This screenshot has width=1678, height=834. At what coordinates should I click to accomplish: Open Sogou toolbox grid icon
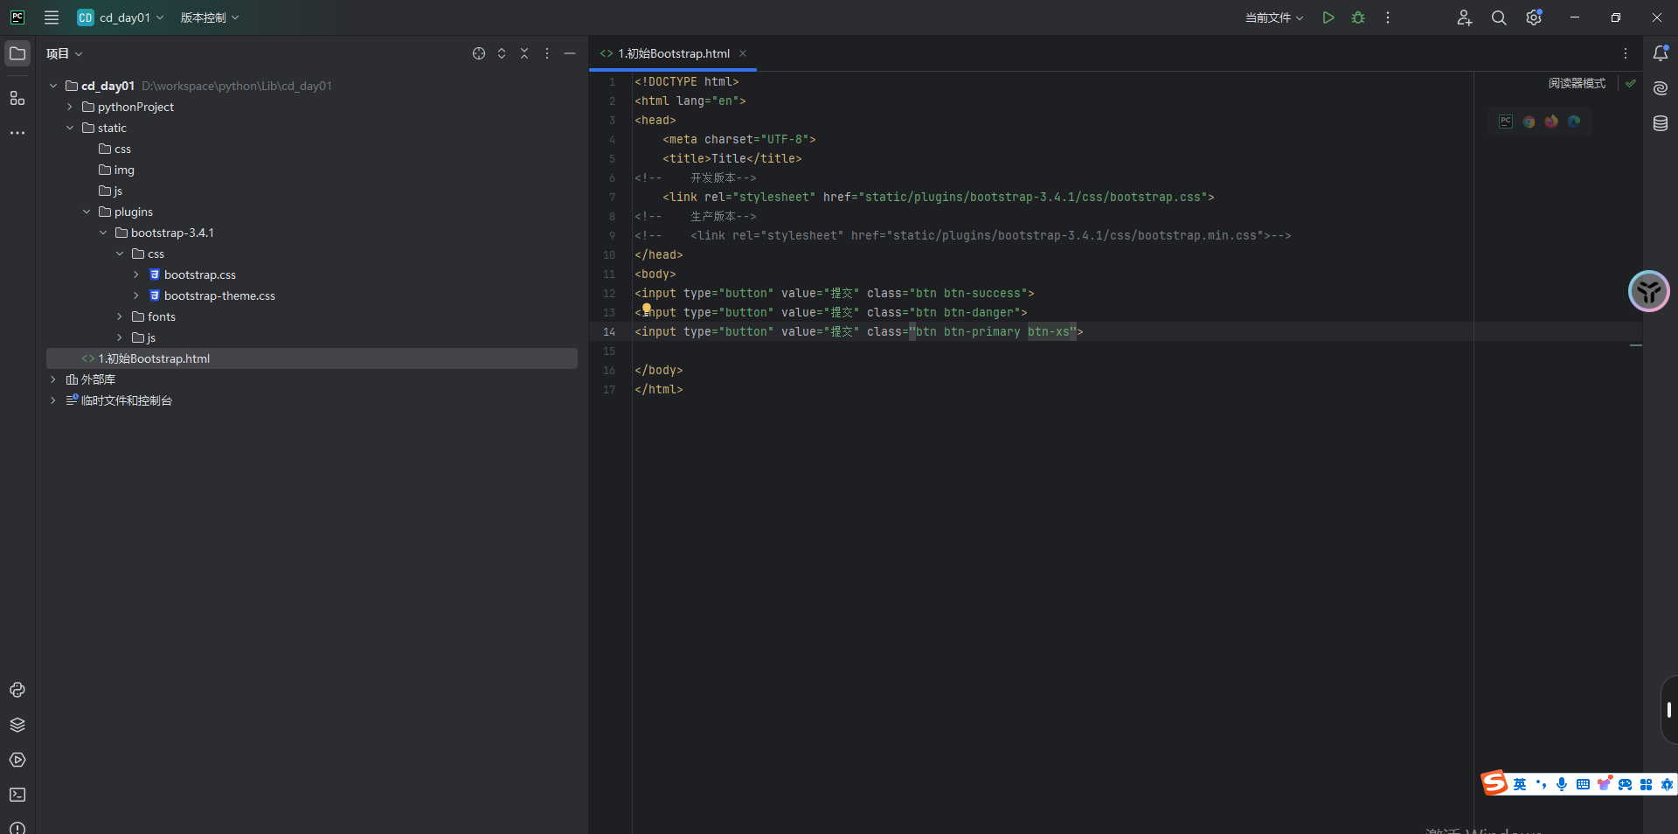(1646, 784)
